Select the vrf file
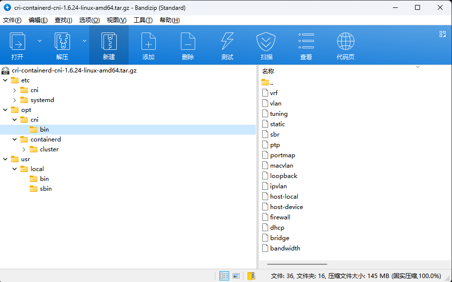The width and height of the screenshot is (452, 282). [270, 93]
